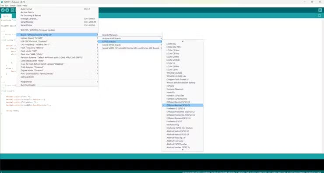Click the Verify checkmark toolbar icon
324x173 pixels.
pyautogui.click(x=3, y=10)
